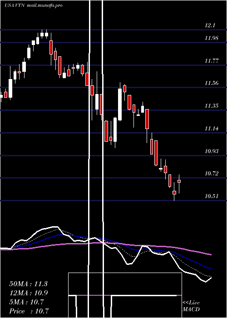Click the 12.1 price level label

coord(210,25)
